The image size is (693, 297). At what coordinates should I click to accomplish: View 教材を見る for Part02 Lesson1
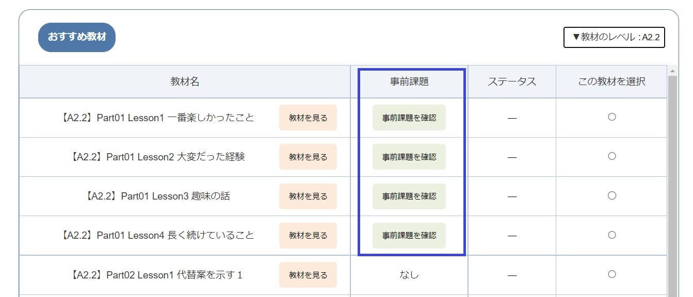(308, 275)
